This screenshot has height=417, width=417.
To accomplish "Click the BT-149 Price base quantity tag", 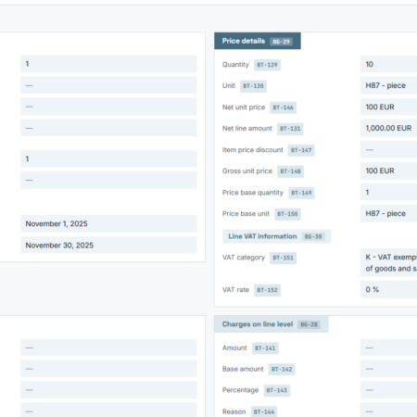I will click(301, 193).
